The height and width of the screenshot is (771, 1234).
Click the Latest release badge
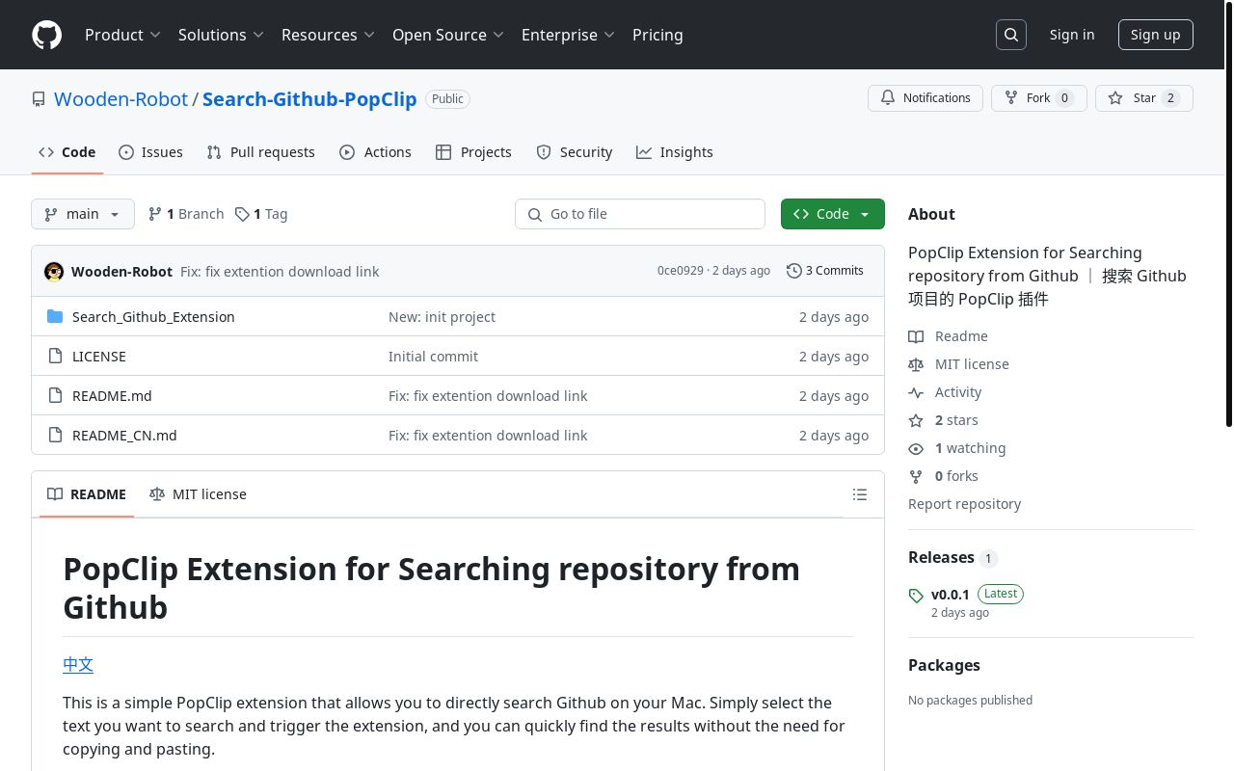point(1000,594)
